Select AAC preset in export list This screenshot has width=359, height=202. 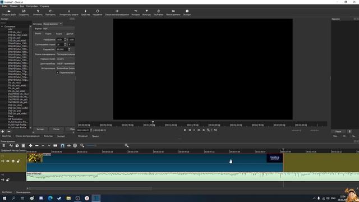pos(11,29)
